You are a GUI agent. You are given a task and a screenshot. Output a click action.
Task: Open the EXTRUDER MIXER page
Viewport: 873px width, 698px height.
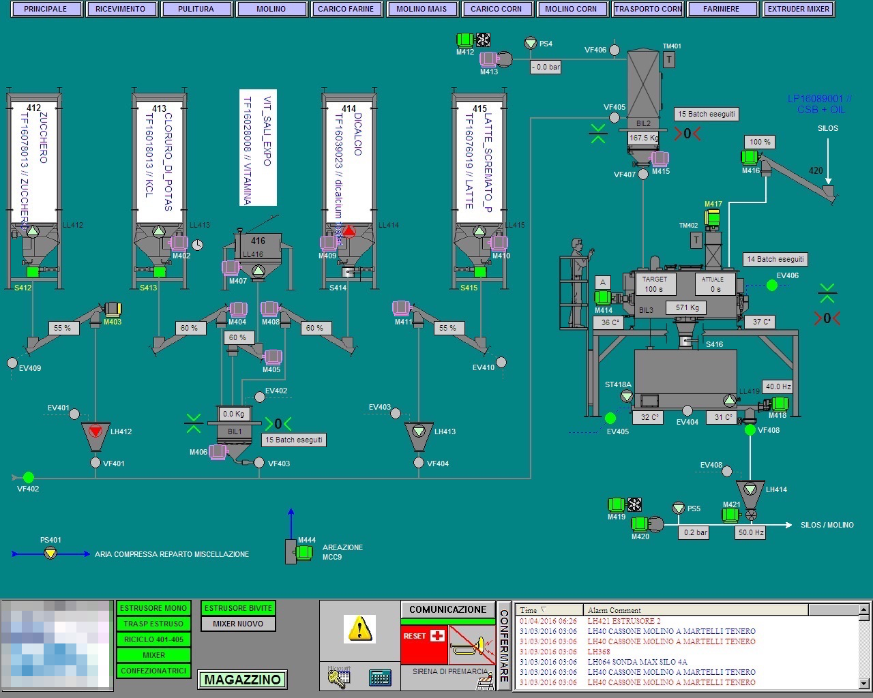pyautogui.click(x=798, y=9)
